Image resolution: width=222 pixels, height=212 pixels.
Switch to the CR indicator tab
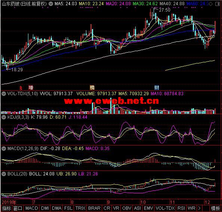coord(107,208)
